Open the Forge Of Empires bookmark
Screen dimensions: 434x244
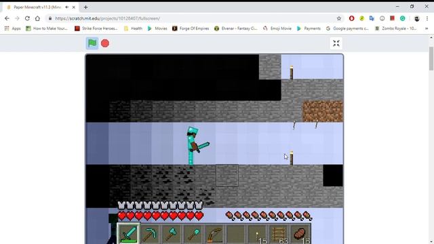tap(191, 28)
